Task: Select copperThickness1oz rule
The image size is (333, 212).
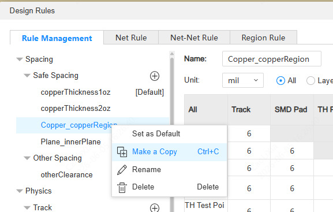Action: tap(76, 92)
